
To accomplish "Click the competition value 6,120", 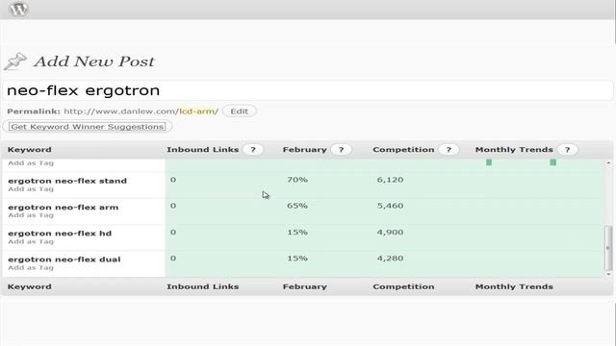I will coord(390,180).
